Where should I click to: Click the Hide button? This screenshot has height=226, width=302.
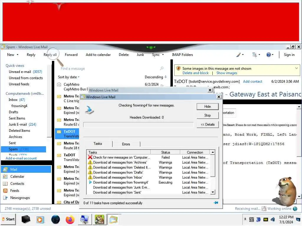(x=208, y=107)
